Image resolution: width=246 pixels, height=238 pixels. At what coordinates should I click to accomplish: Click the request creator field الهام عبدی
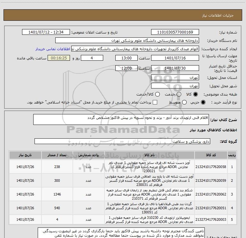135,49
